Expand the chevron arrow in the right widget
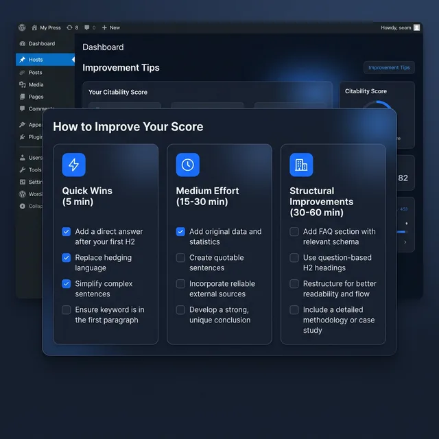This screenshot has width=439, height=439. tap(405, 242)
